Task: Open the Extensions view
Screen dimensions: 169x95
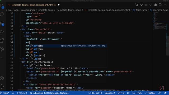Action: tap(2, 41)
